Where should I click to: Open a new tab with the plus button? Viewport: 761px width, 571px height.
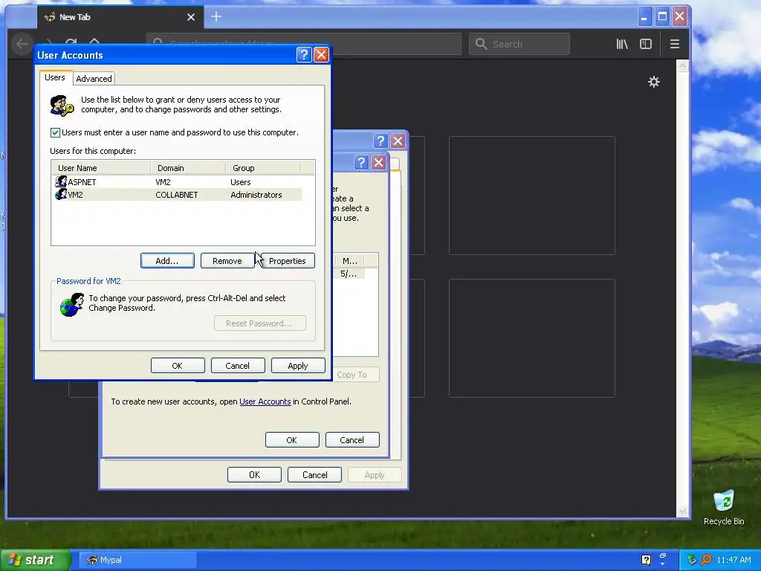tap(216, 17)
